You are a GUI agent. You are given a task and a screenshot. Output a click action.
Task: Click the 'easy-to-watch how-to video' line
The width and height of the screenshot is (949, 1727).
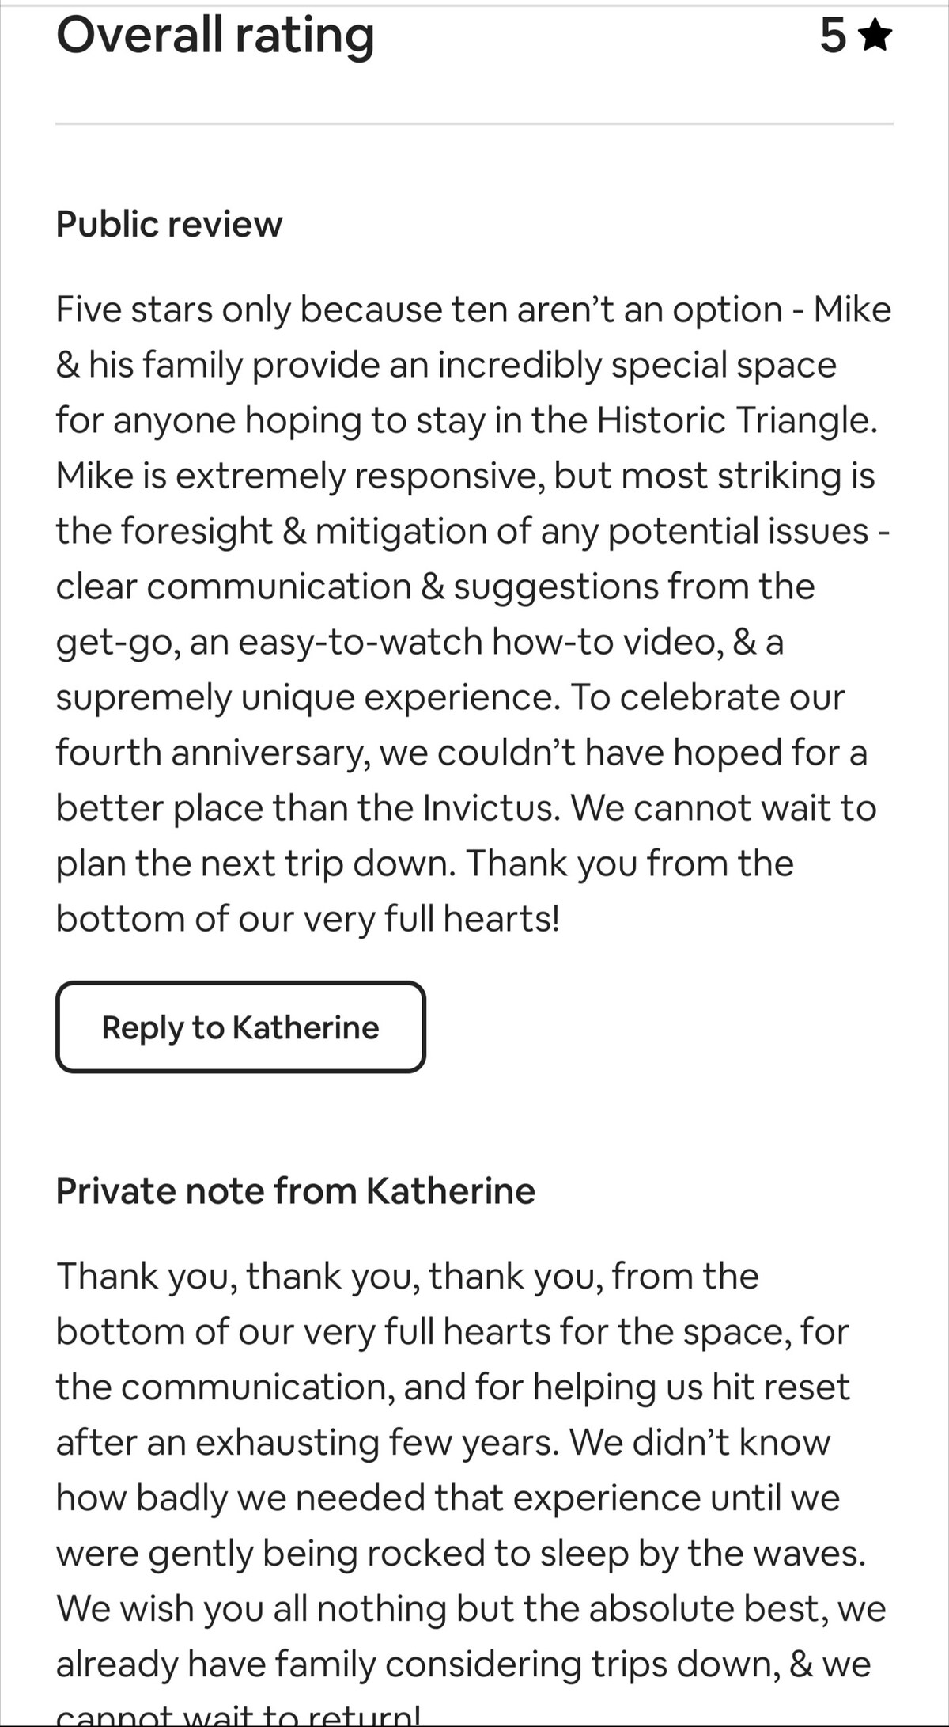point(419,642)
